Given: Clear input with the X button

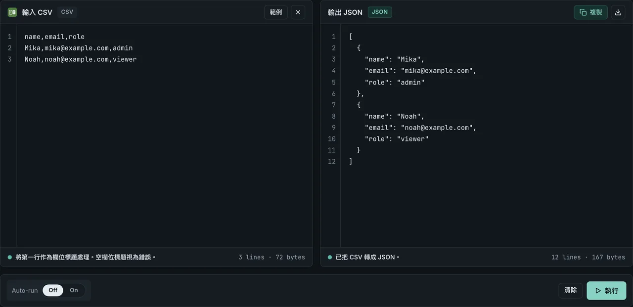Looking at the screenshot, I should (x=298, y=12).
